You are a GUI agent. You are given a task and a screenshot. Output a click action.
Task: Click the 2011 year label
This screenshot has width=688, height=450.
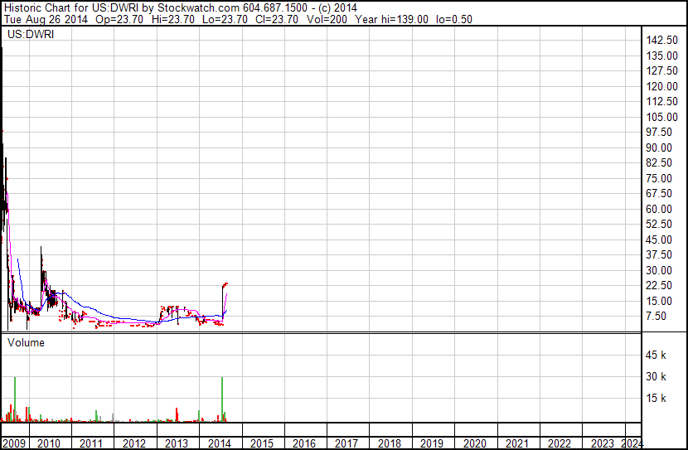[x=91, y=443]
